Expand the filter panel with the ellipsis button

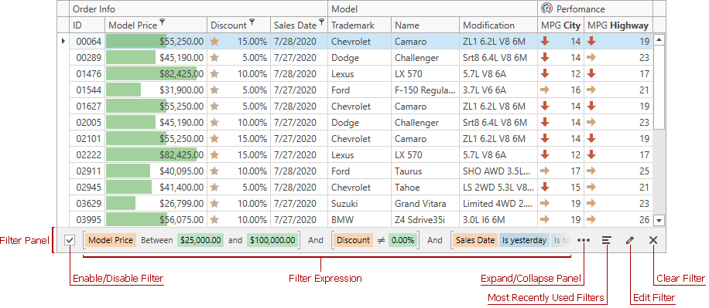tap(584, 240)
